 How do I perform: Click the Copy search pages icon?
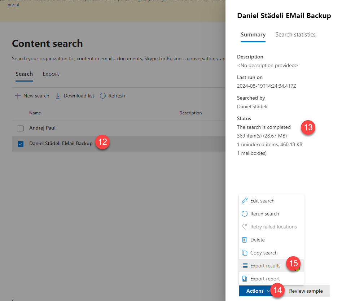pyautogui.click(x=244, y=253)
